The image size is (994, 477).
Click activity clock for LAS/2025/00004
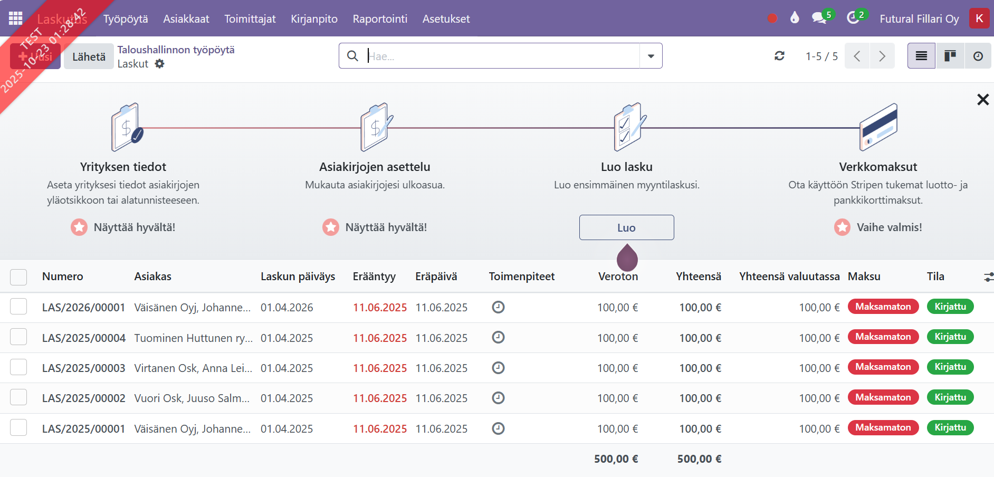[x=498, y=337]
